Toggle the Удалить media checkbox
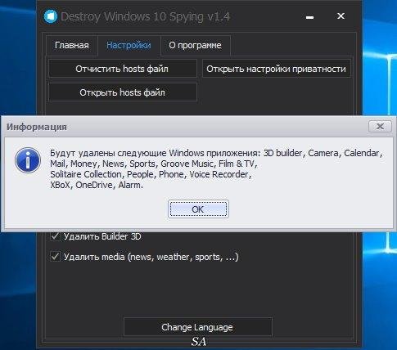This screenshot has width=397, height=350. (56, 257)
